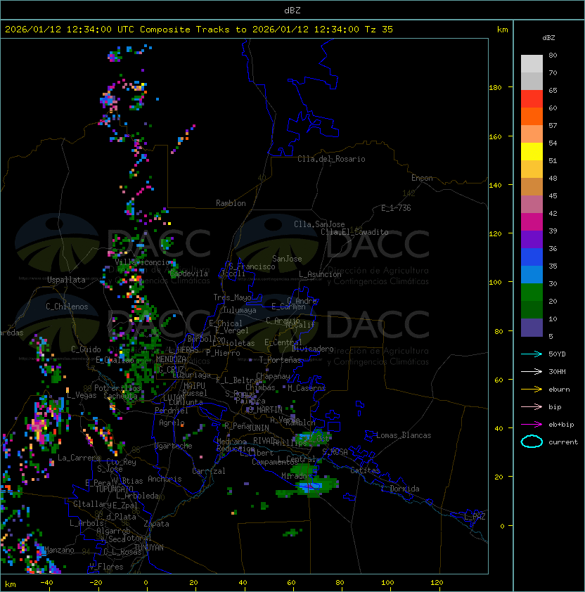Image resolution: width=585 pixels, height=592 pixels.
Task: Click the dBZ title at top center
Action: pos(292,10)
